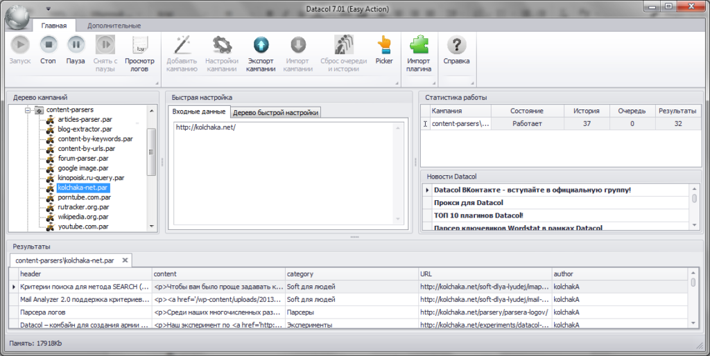Select blog-extractor.par campaign

[85, 129]
